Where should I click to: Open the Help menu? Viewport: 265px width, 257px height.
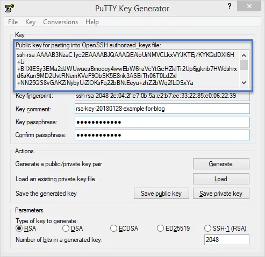92,22
